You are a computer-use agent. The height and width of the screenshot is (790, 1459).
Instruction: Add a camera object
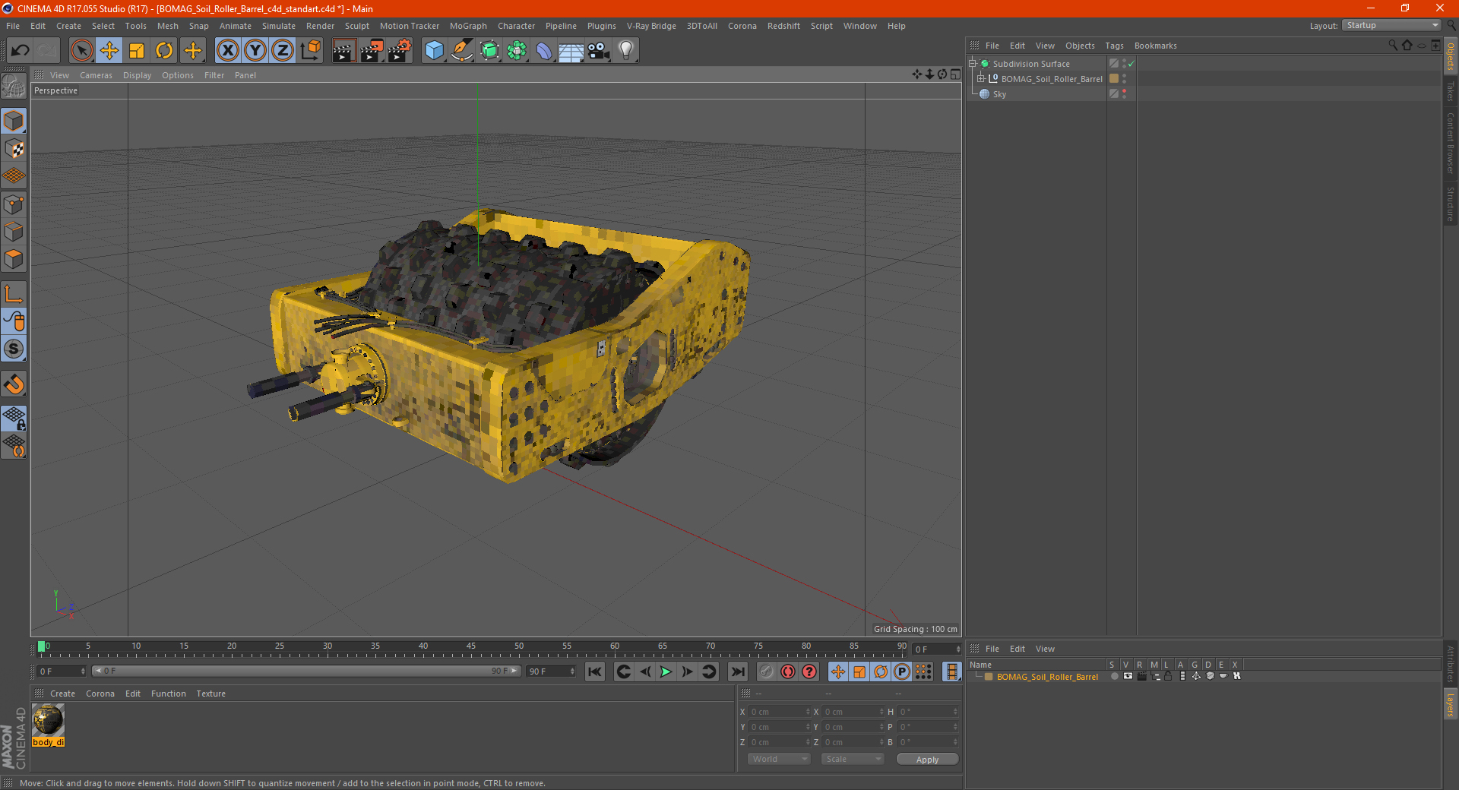pos(599,51)
